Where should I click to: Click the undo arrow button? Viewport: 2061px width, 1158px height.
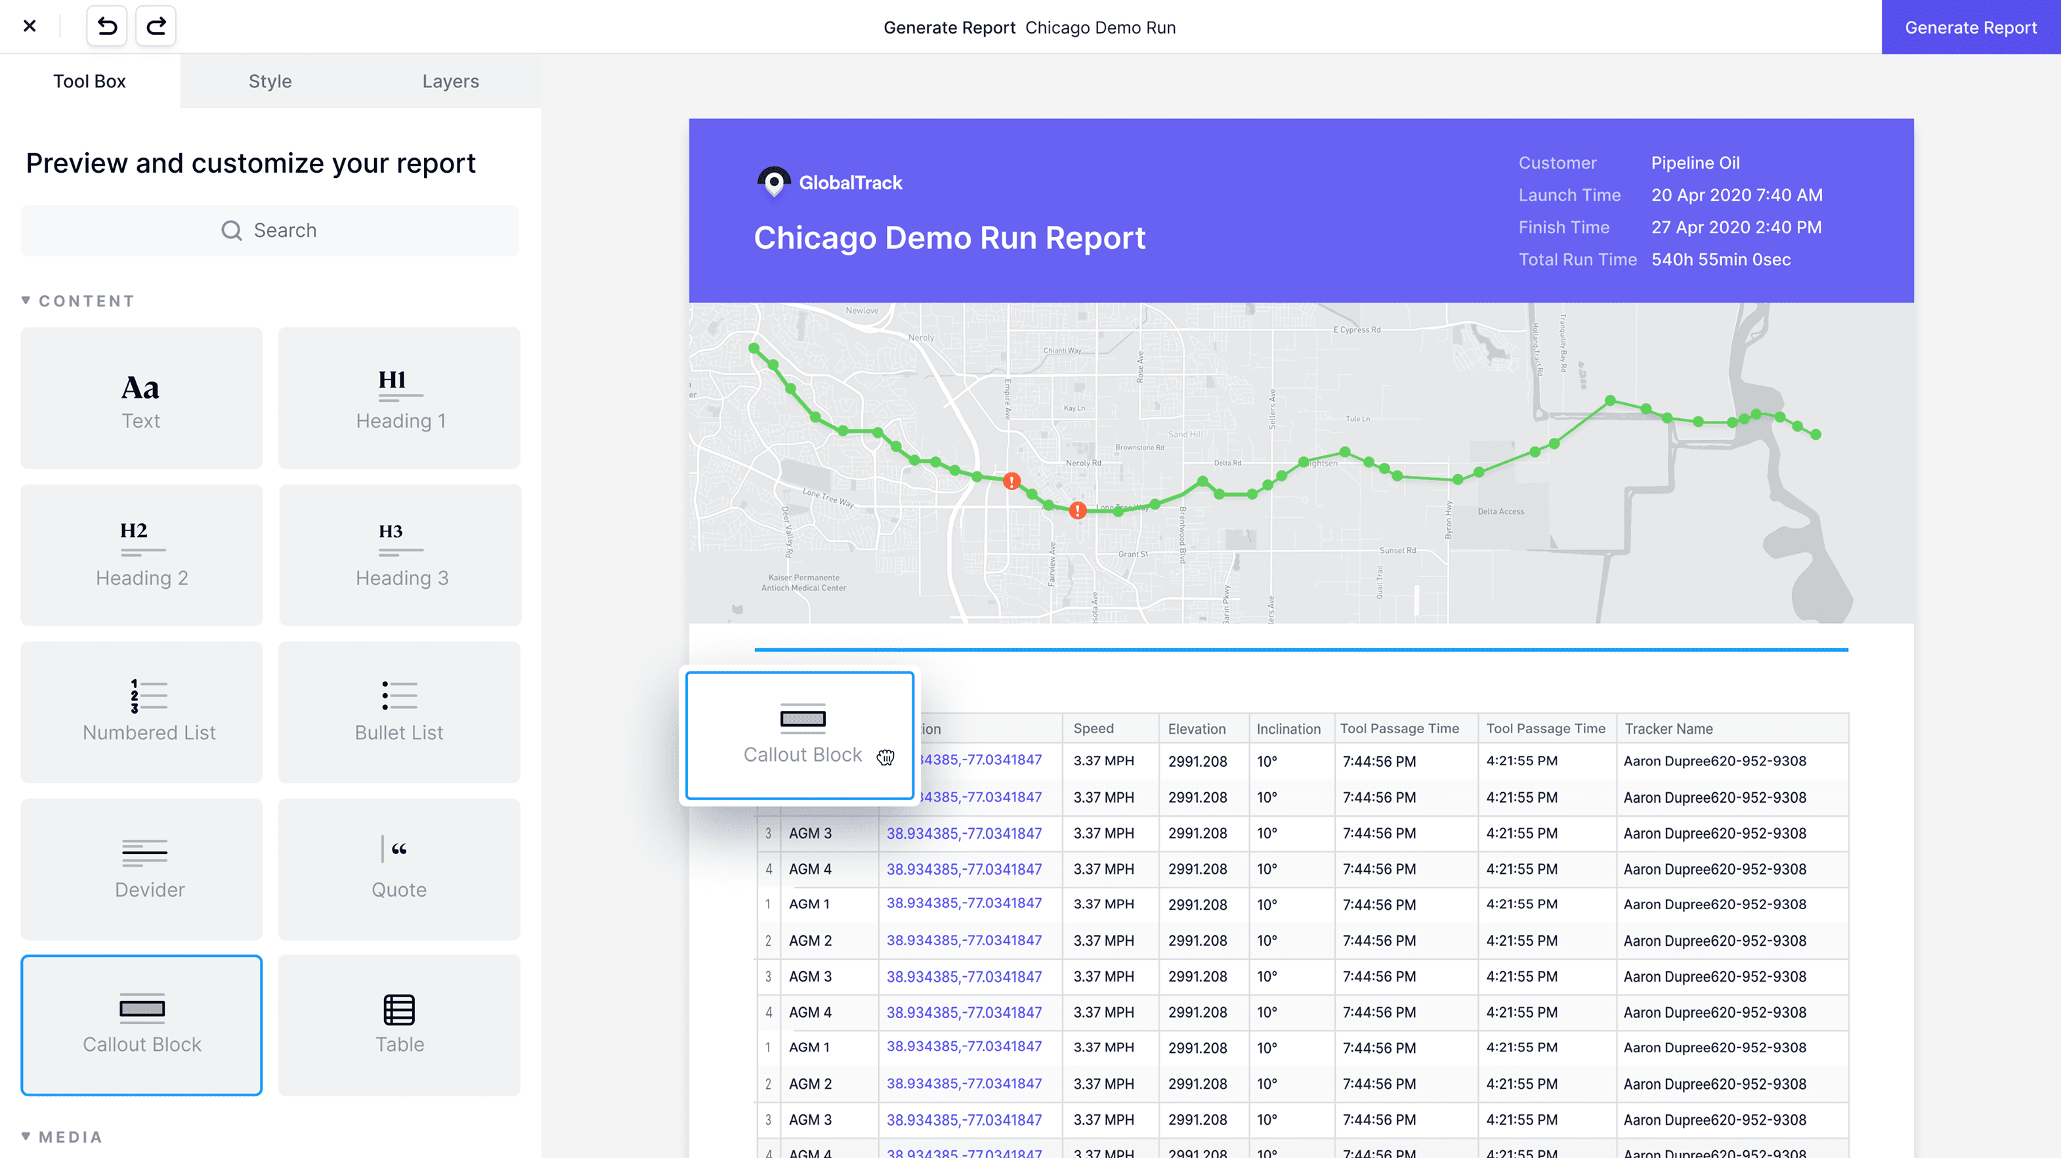point(106,26)
